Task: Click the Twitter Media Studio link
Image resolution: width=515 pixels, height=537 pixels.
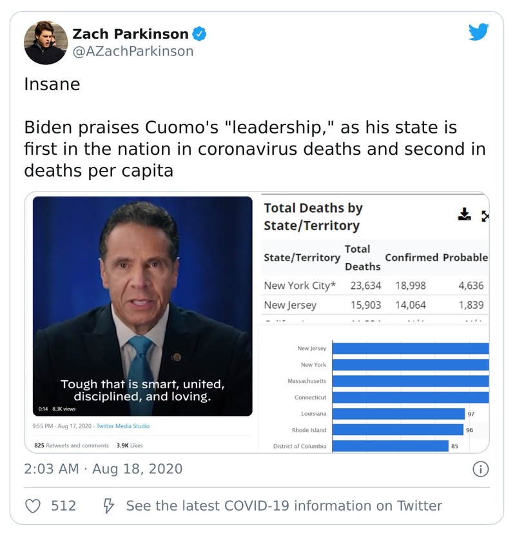Action: (123, 426)
